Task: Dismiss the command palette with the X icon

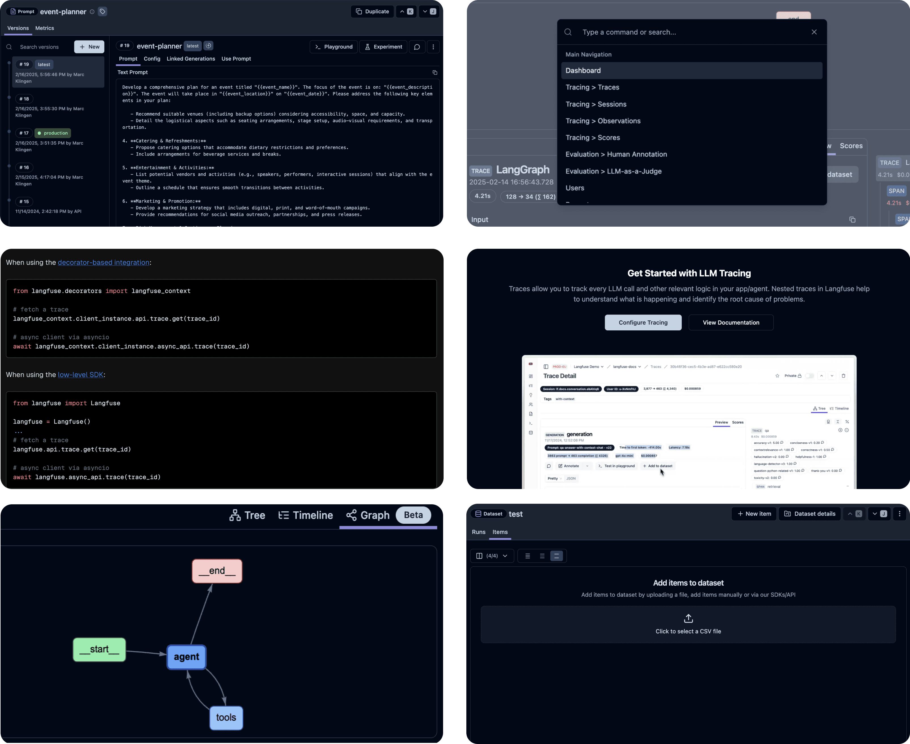Action: pos(814,32)
